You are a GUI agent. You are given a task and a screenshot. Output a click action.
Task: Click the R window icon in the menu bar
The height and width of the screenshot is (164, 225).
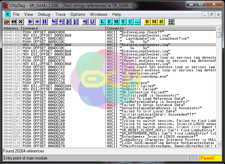coord(8,14)
